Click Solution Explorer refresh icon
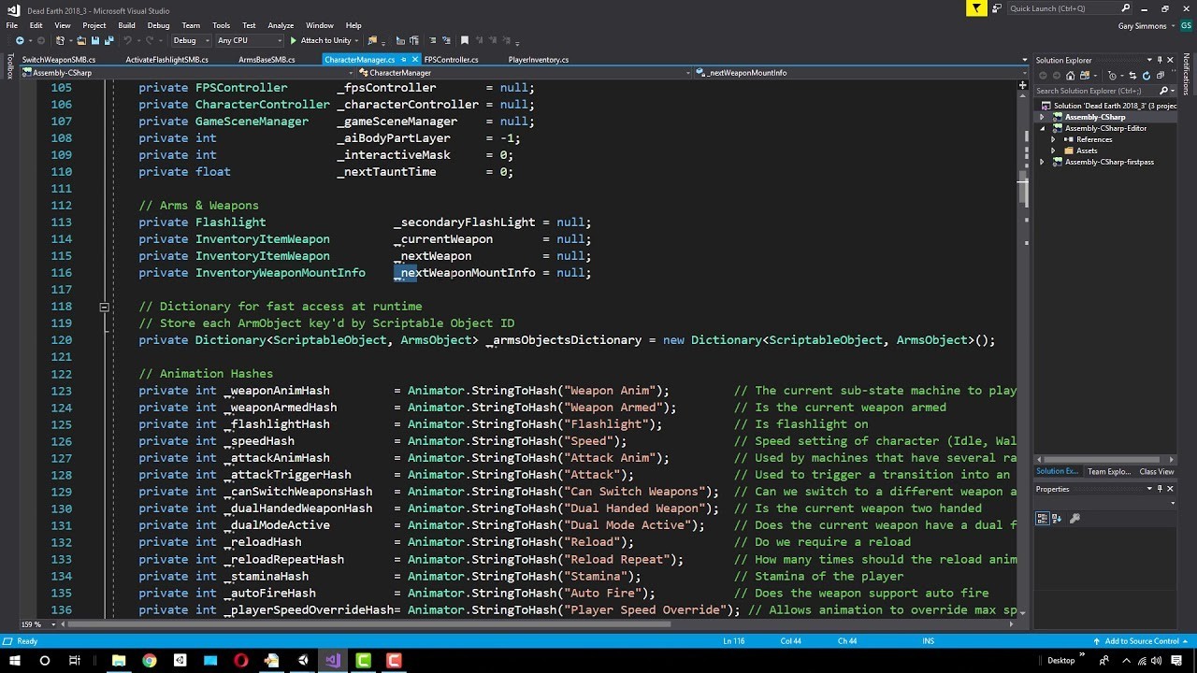 click(1147, 76)
